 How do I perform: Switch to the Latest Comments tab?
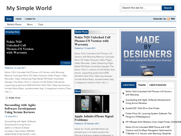click(x=158, y=85)
